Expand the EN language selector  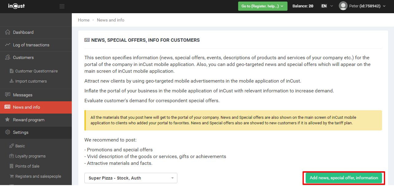coord(327,6)
